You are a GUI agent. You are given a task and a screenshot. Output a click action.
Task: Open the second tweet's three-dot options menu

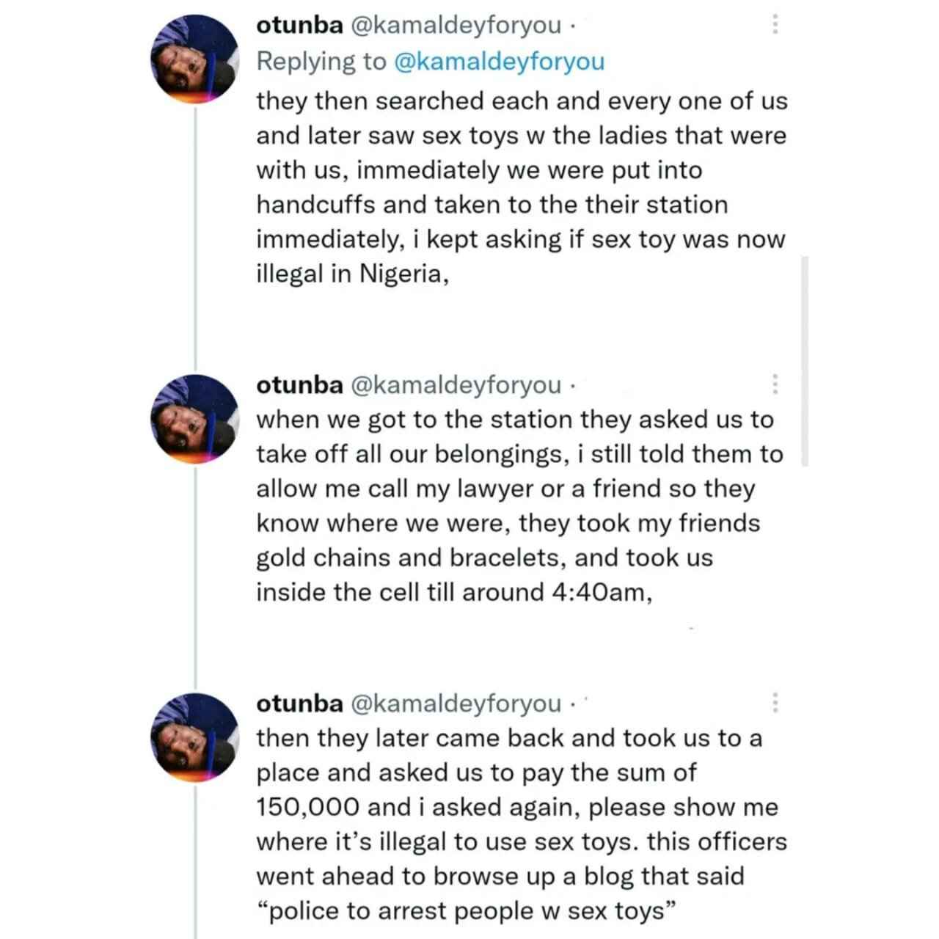[775, 384]
